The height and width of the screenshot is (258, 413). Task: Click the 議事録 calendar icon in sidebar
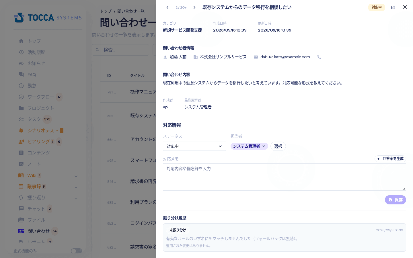(21, 186)
